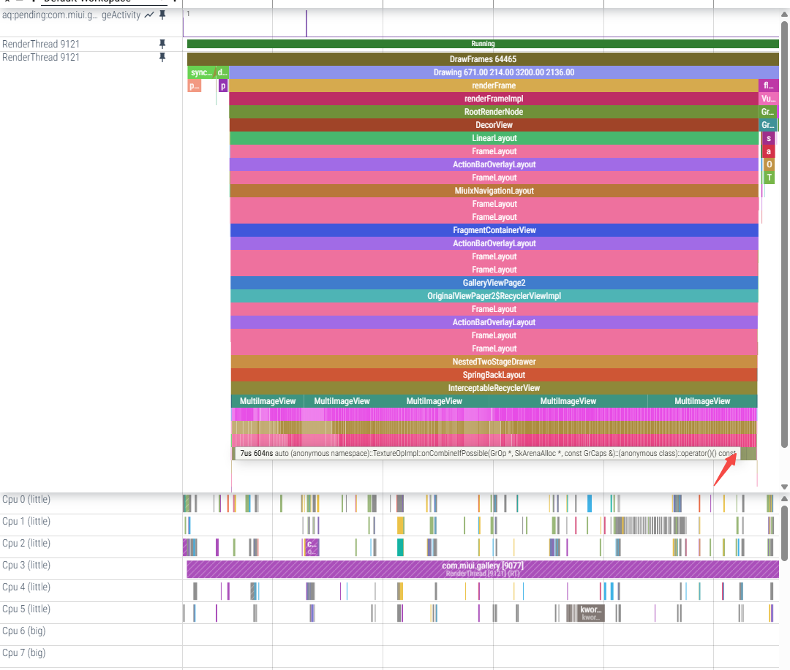The width and height of the screenshot is (790, 670).
Task: Click the InterceptableRecyclerView slice
Action: tap(494, 387)
